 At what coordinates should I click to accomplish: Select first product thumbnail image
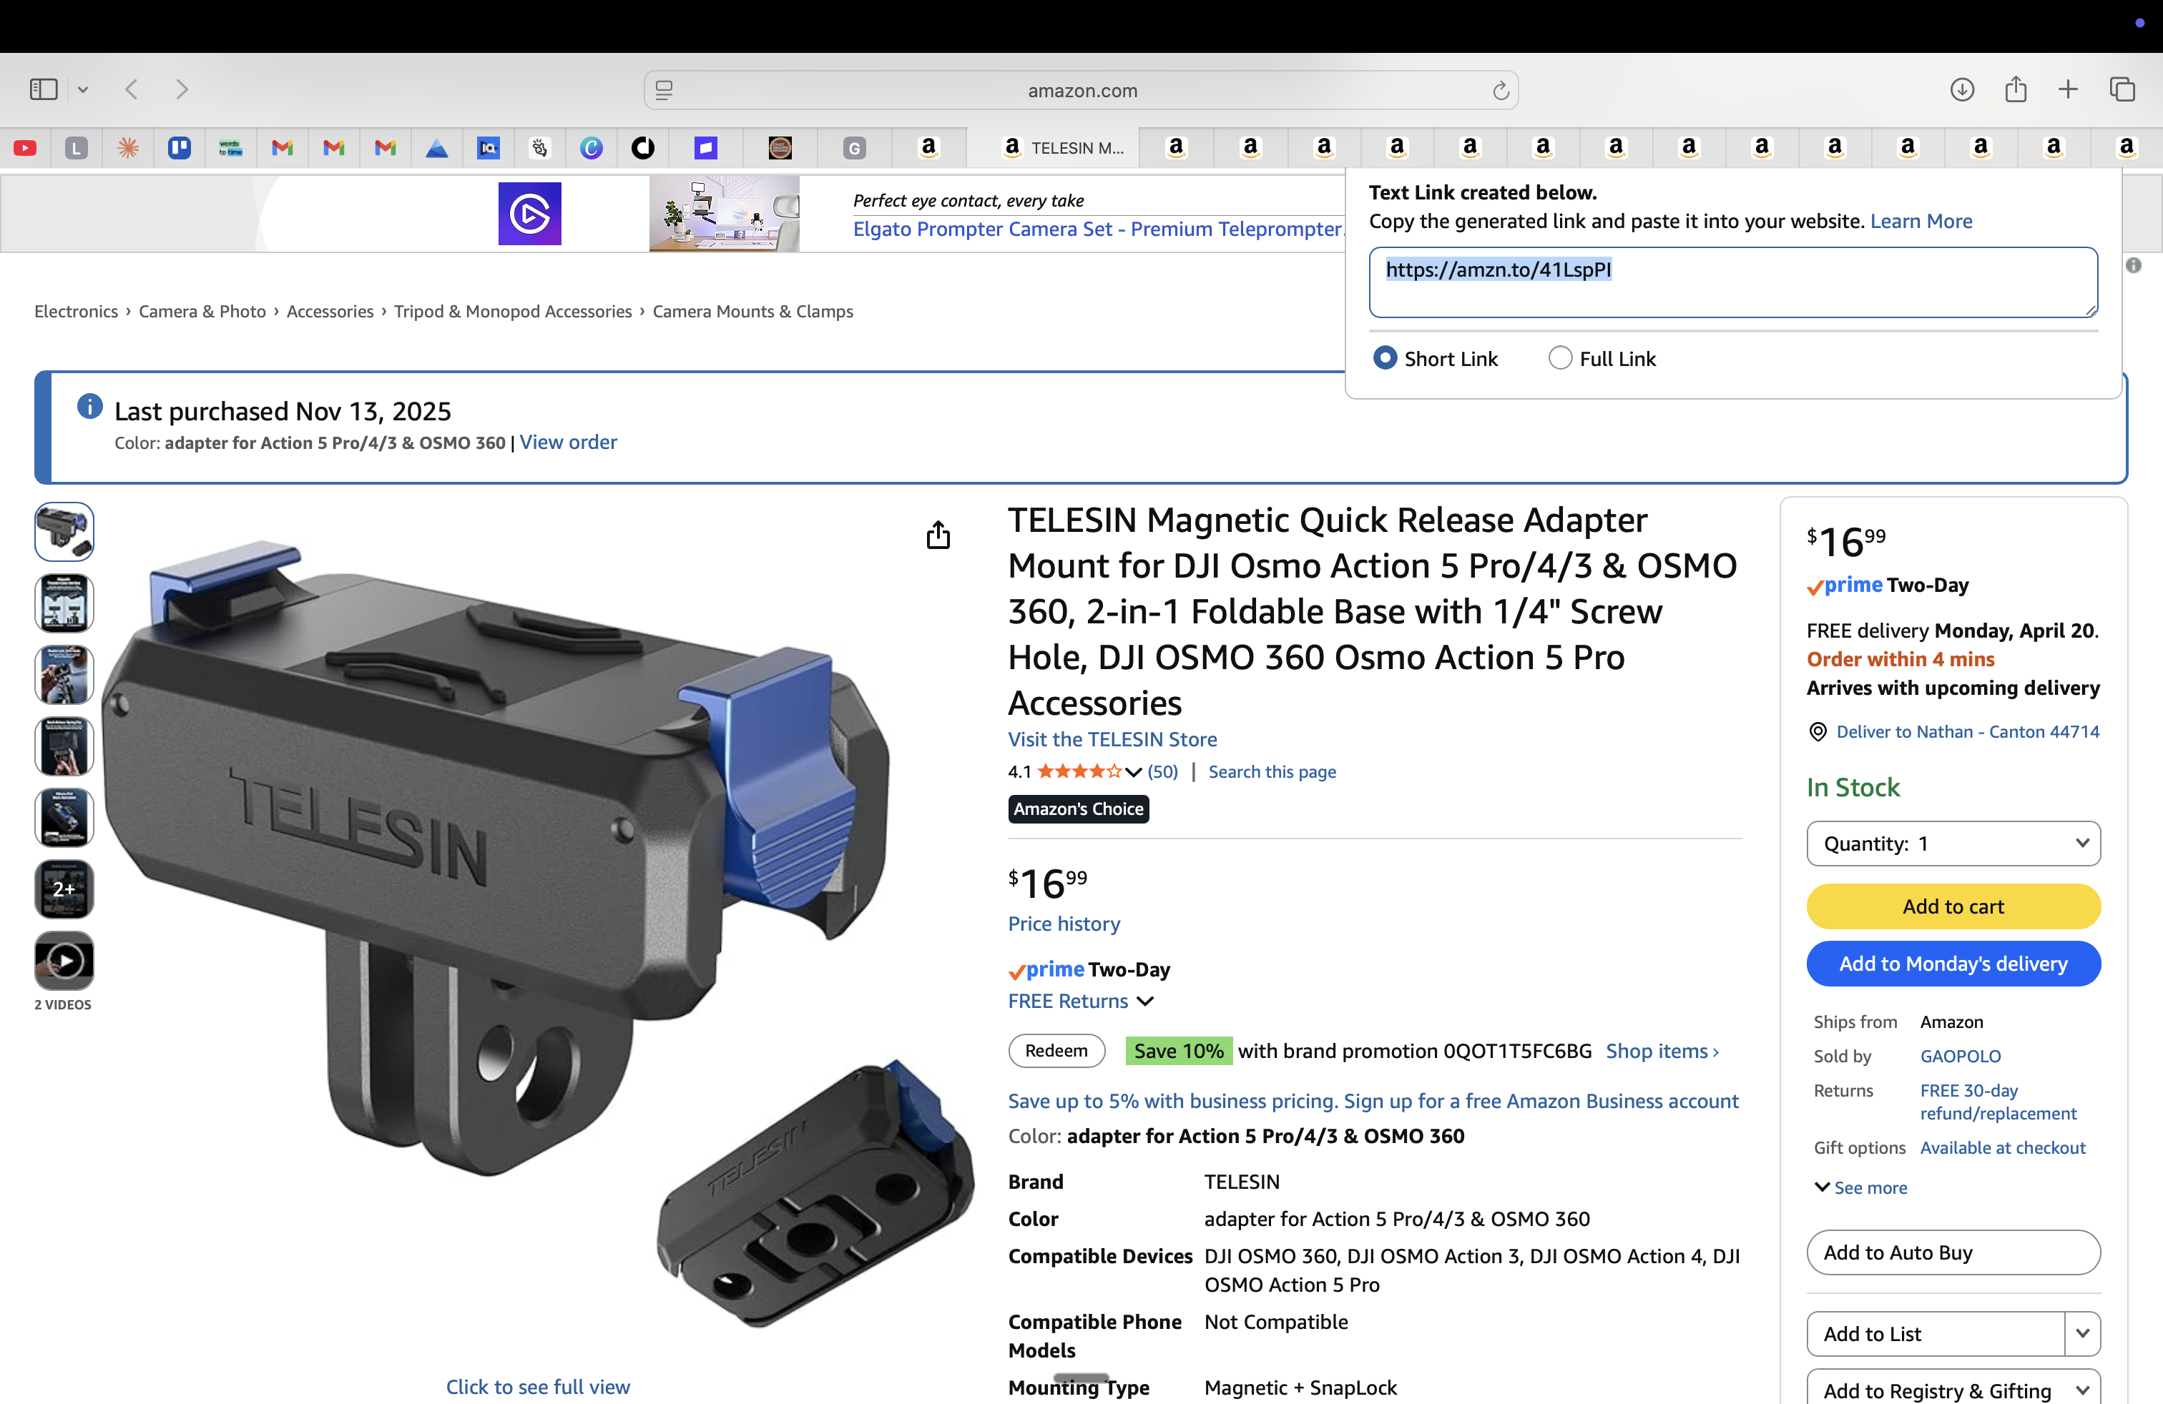64,531
